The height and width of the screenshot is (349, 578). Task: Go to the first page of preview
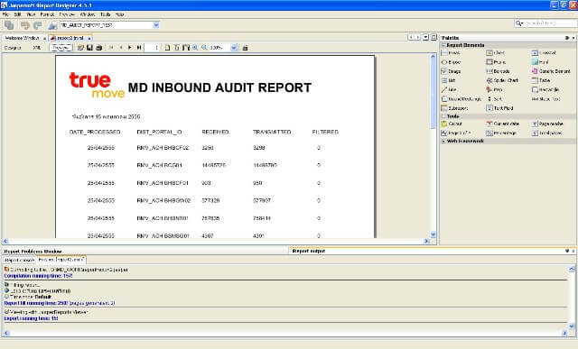point(110,48)
